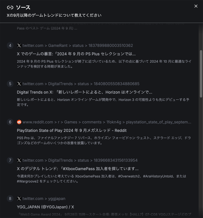Click the twitter.com GameRant status URL
203x218 pixels.
78,46
